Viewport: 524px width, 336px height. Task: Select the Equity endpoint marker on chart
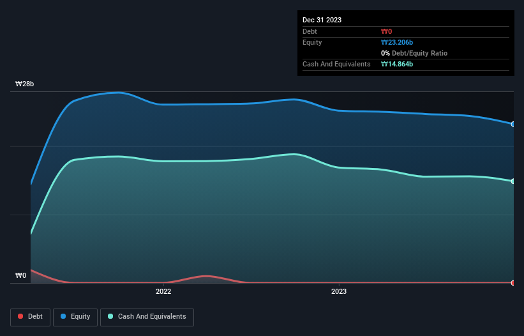[x=513, y=124]
